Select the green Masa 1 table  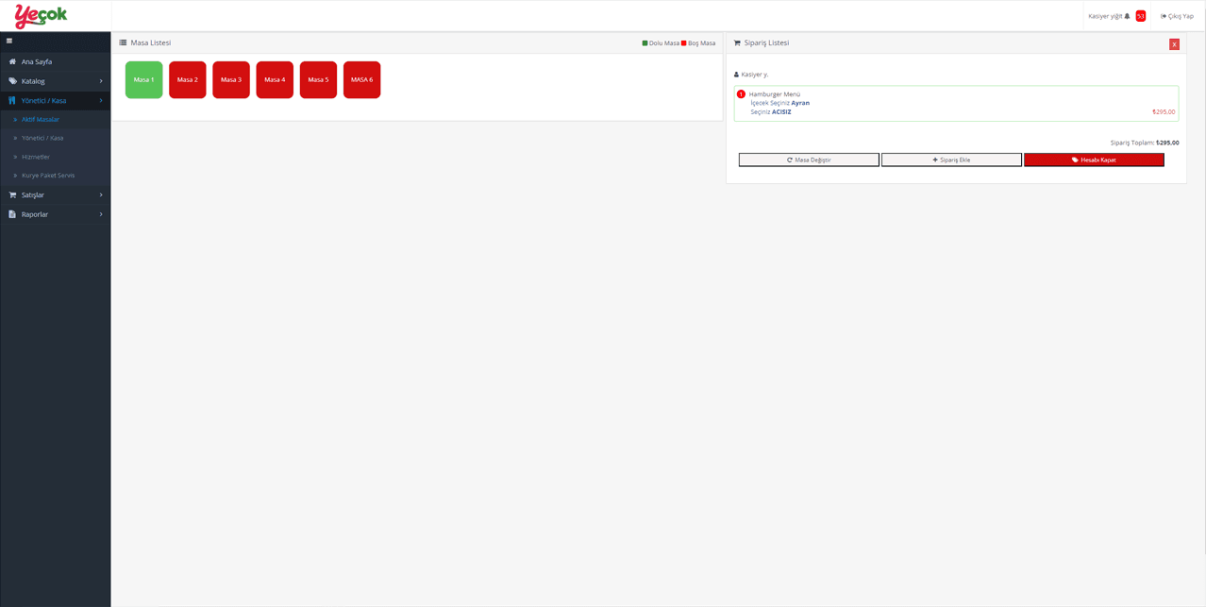[143, 80]
